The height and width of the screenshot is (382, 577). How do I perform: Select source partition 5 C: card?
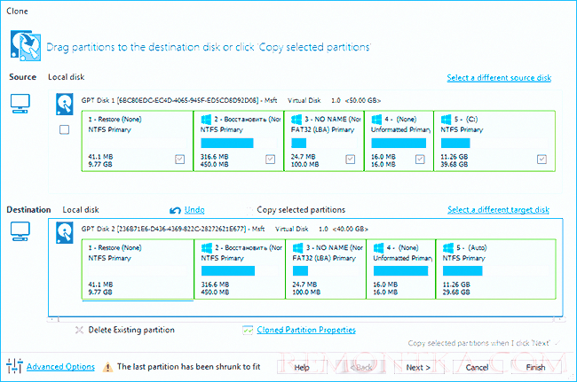pos(494,141)
